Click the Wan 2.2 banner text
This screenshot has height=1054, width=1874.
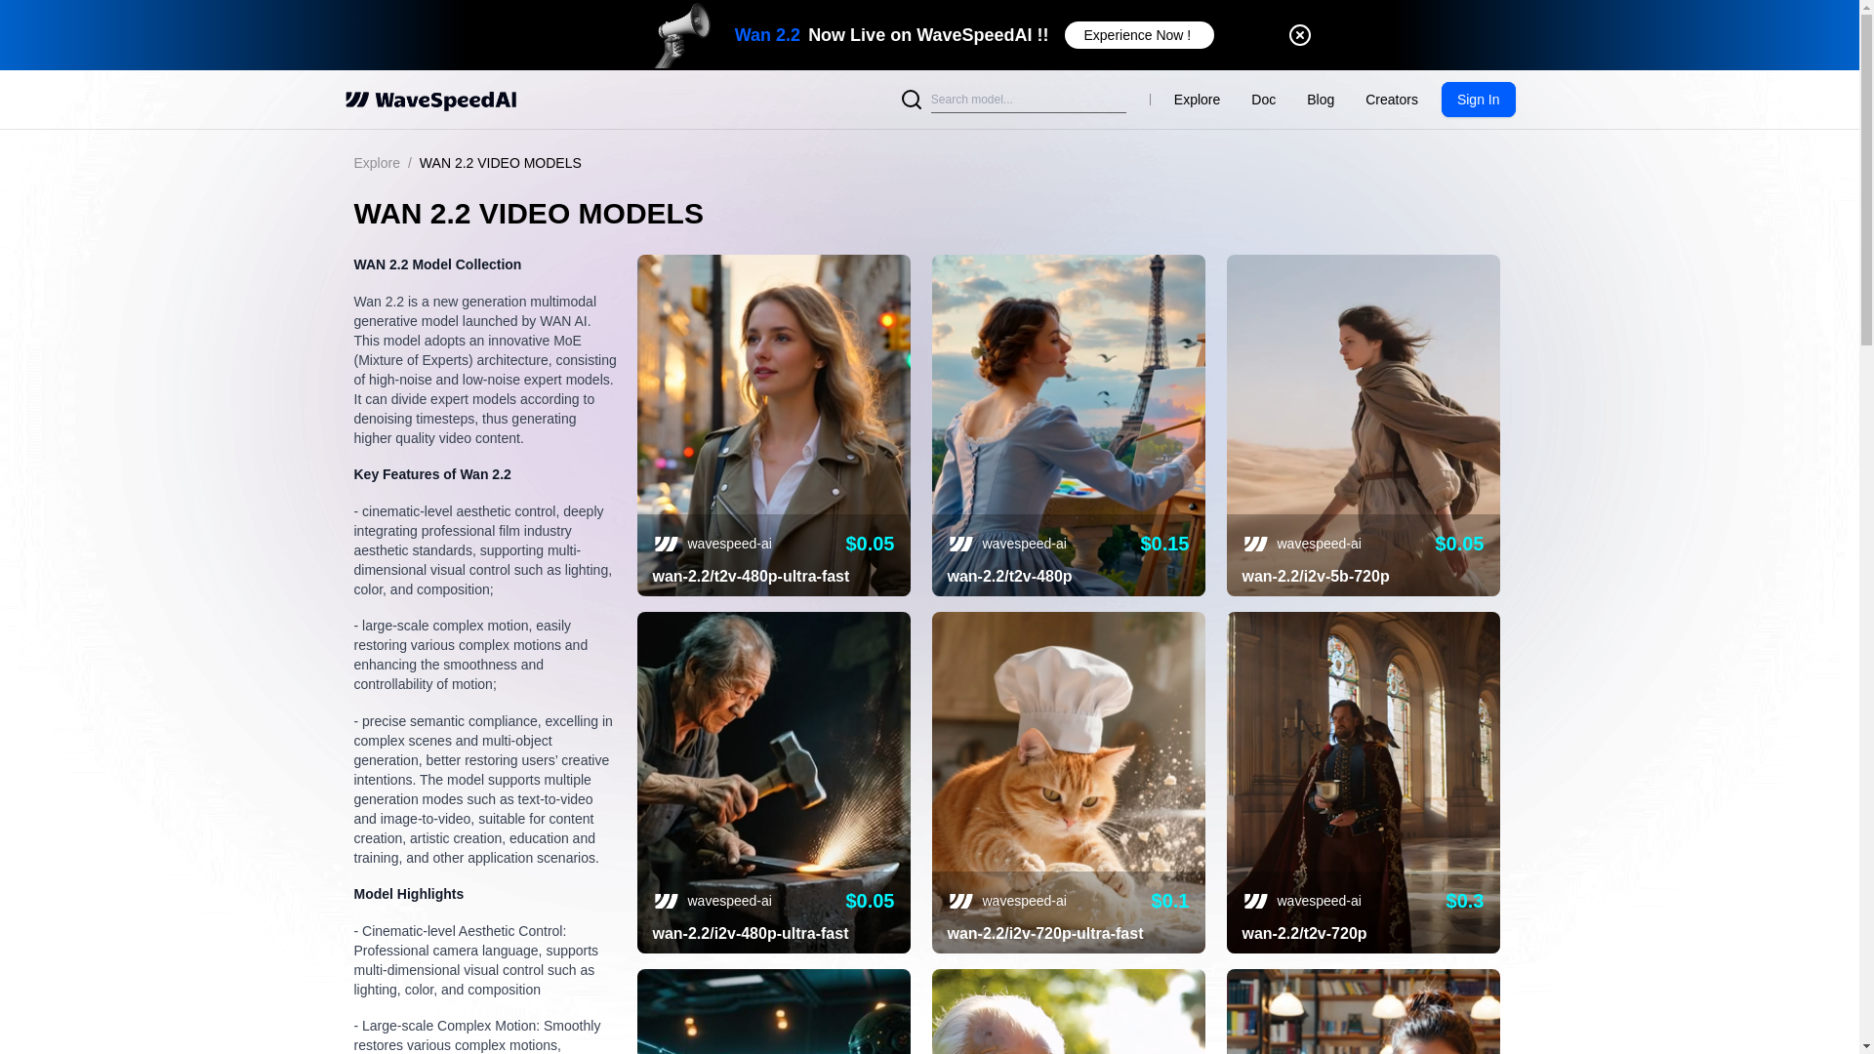[767, 35]
